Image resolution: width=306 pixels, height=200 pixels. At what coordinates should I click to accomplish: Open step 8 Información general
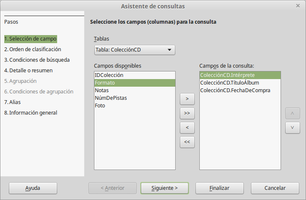tap(30, 112)
